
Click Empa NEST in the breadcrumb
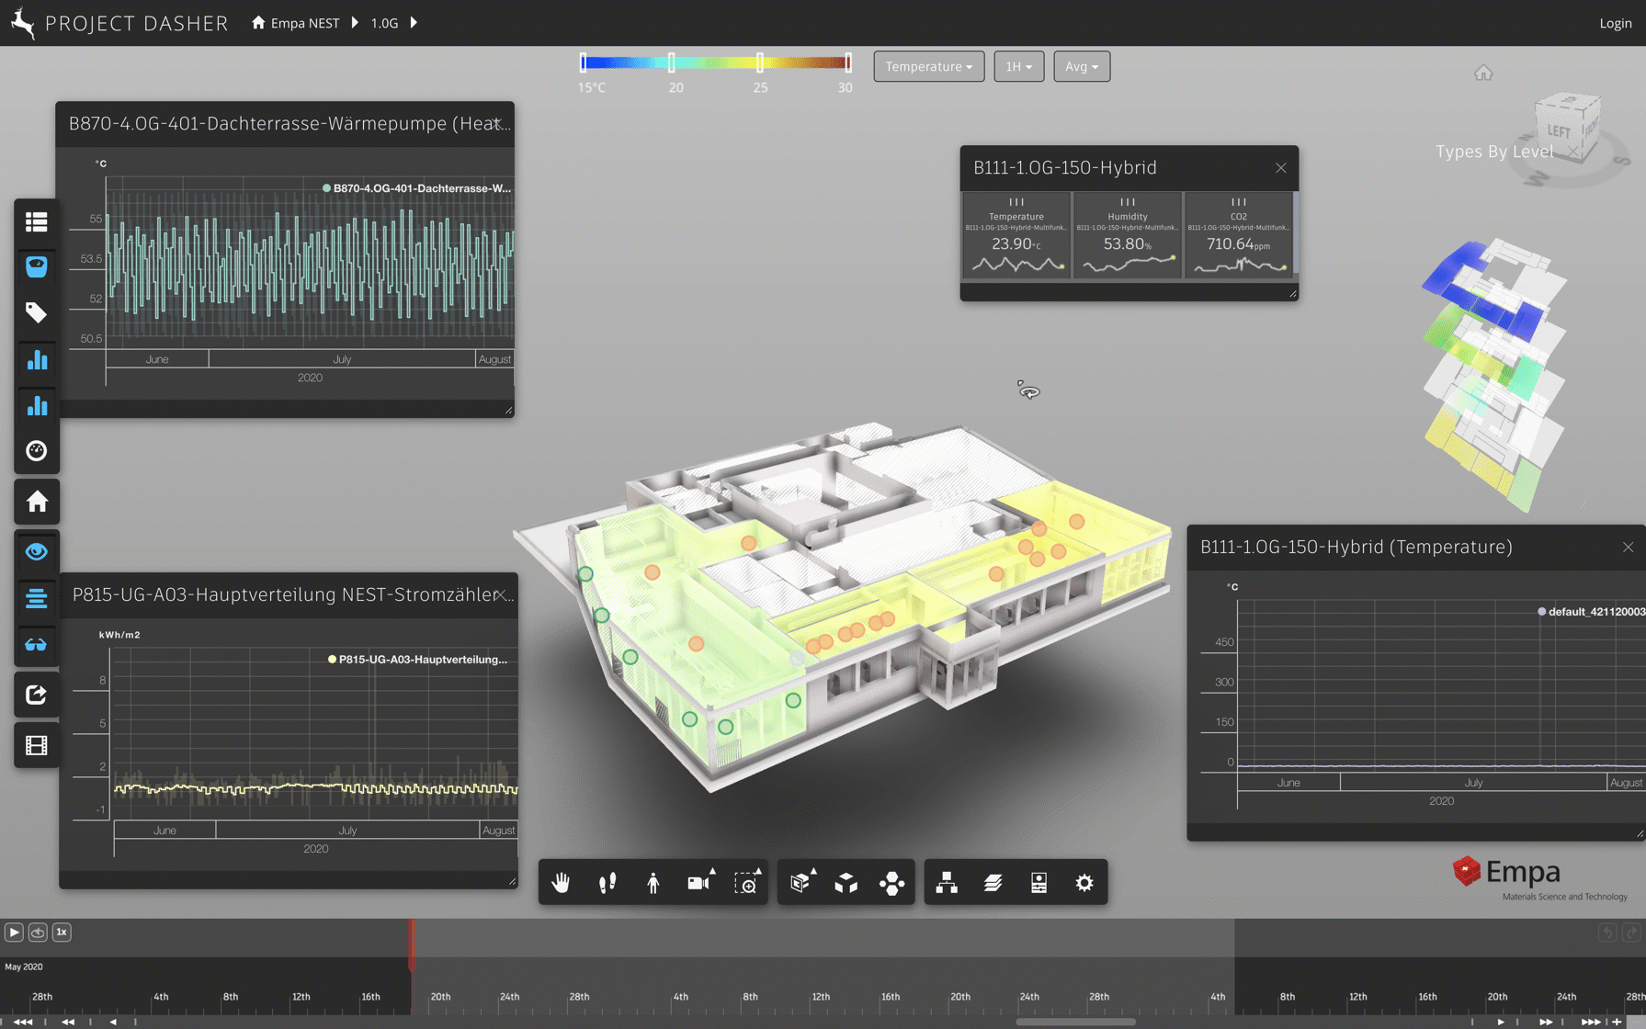304,23
